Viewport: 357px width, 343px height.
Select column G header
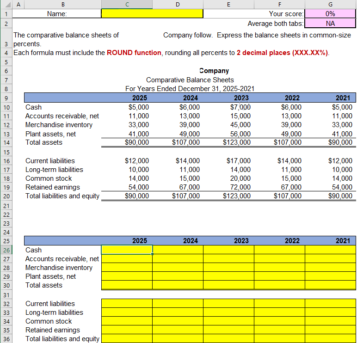tap(330, 4)
